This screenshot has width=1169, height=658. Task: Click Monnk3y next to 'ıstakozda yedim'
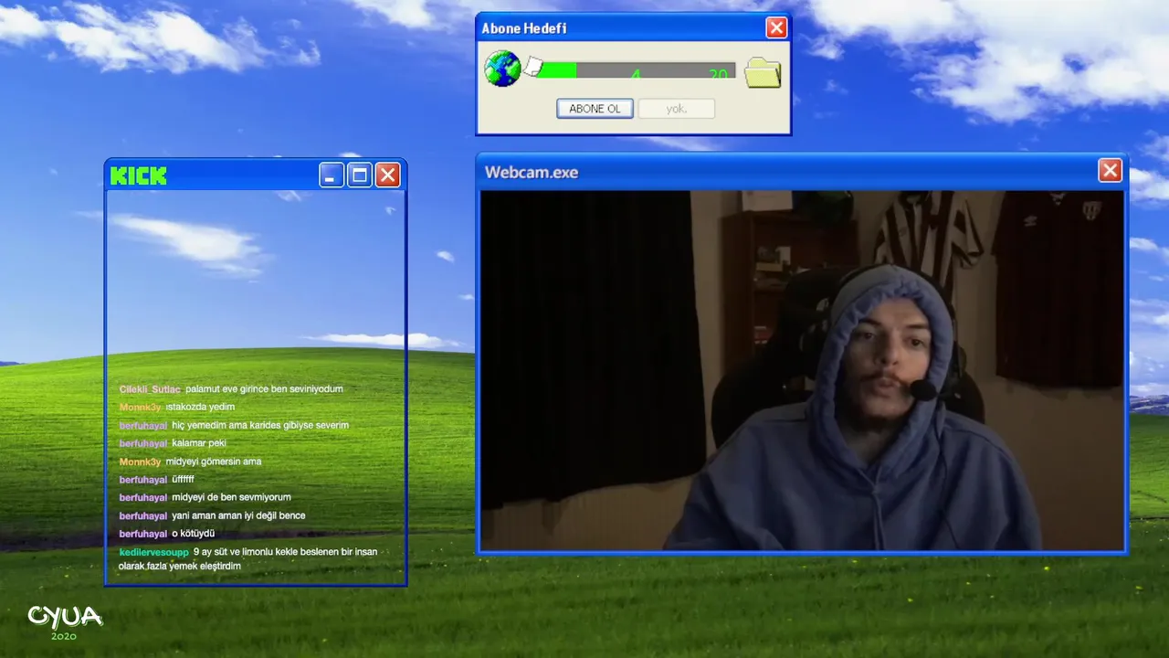[140, 408]
